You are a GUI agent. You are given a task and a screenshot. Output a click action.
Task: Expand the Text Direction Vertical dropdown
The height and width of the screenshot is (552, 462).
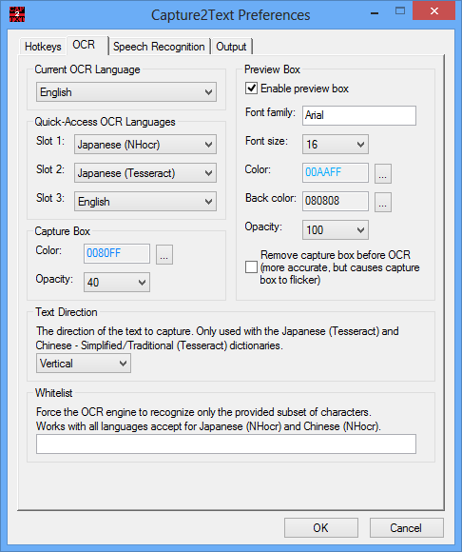click(84, 364)
